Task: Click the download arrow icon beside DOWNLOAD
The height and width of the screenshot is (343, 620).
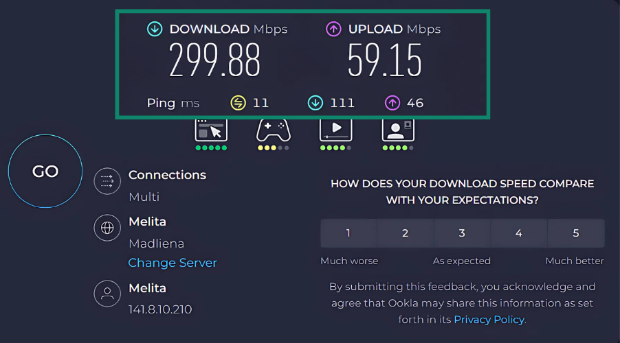Action: pyautogui.click(x=155, y=29)
